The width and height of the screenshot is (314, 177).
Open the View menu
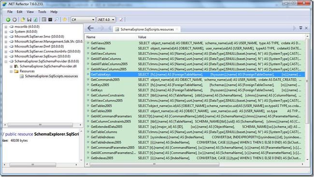(30, 12)
